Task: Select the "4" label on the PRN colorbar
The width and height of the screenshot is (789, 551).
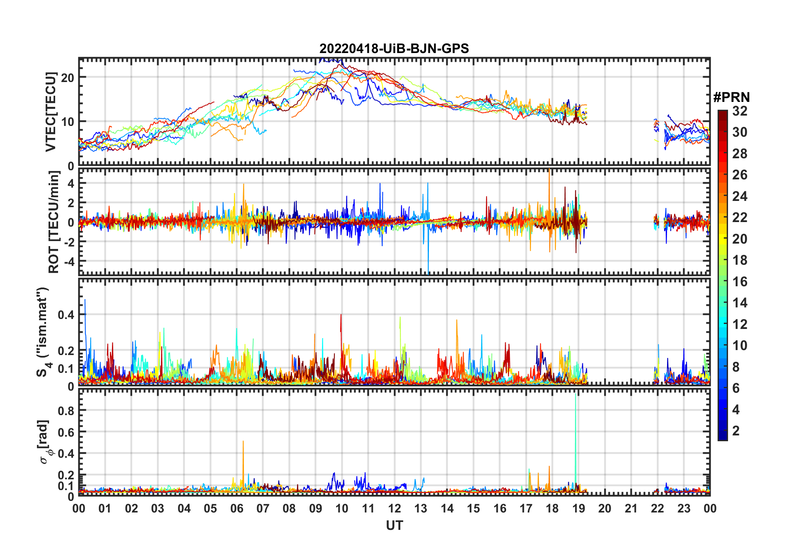Action: click(x=736, y=409)
